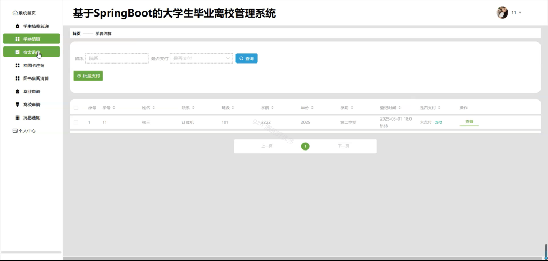The width and height of the screenshot is (548, 261).
Task: Click the vertical scrollbar thumb at bottom right
Action: 546,251
